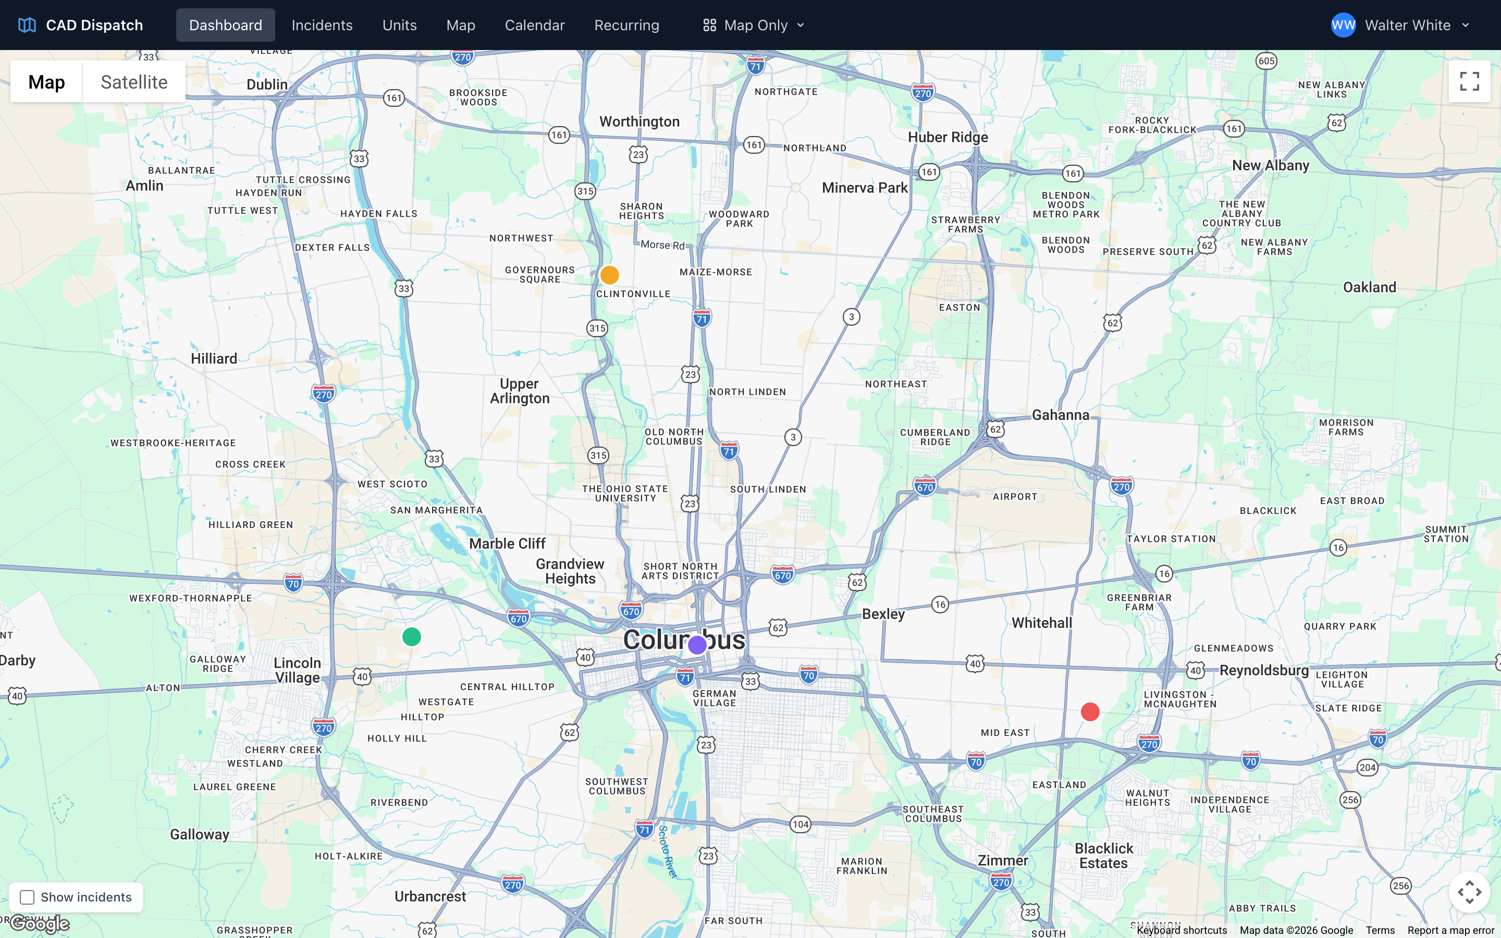
Task: Click the Upper Arlington map label
Action: pos(519,391)
